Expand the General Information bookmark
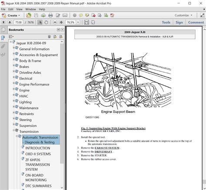The height and width of the screenshot is (190, 206). (13, 47)
